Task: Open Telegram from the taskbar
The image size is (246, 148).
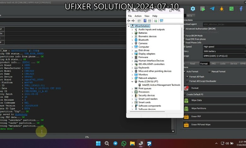Action: point(115,143)
